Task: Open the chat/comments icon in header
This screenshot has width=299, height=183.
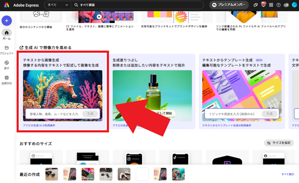Action: [x=256, y=5]
